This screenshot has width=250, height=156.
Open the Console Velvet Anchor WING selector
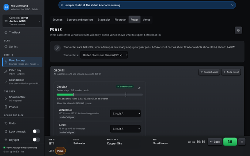22,21
